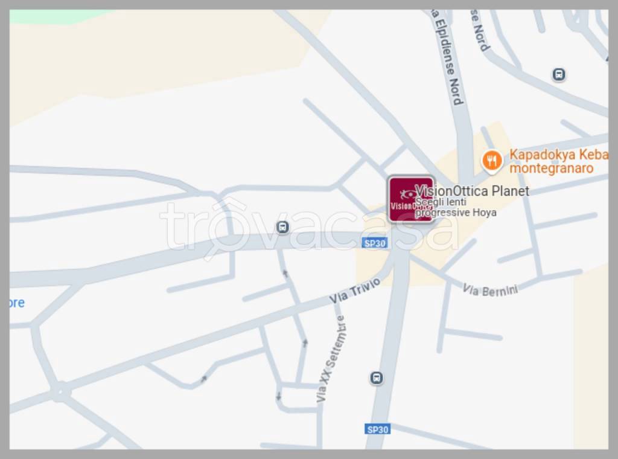Open the bus stop icon above the lower SP30 shield
This screenshot has width=618, height=459.
377,378
